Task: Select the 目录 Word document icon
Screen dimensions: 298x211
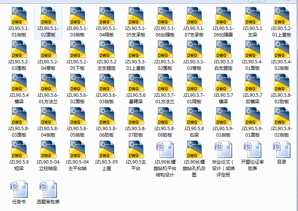Action: (282, 150)
